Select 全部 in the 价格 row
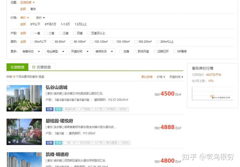240x167 pixels. coord(23,24)
